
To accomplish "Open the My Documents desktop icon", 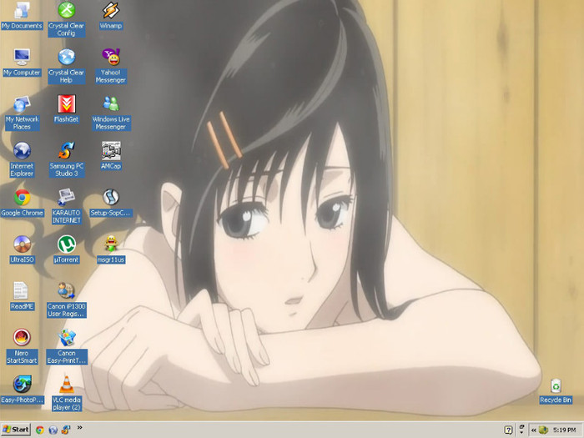I will 22,16.
